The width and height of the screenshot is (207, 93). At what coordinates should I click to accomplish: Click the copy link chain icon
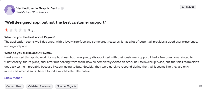click(201, 86)
